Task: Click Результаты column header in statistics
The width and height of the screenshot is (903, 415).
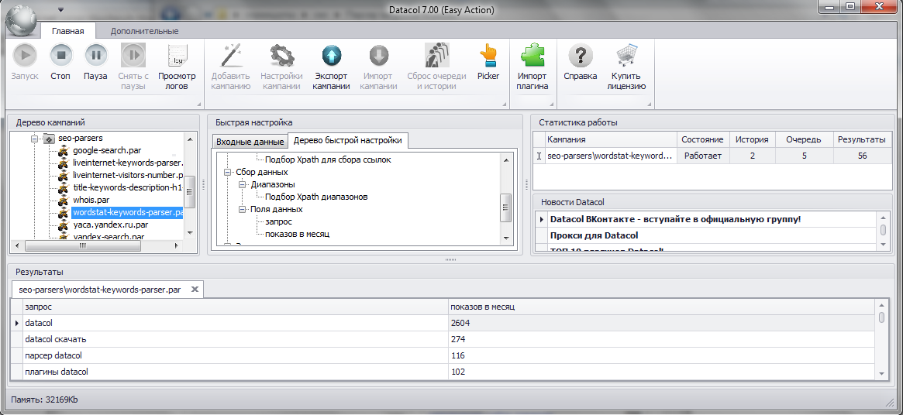Action: [x=862, y=139]
